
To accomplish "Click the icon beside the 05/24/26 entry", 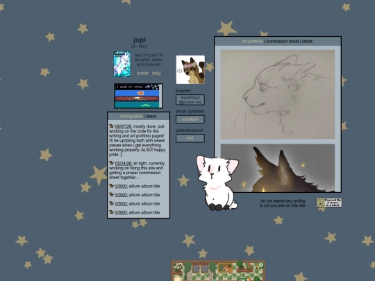I will (111, 163).
